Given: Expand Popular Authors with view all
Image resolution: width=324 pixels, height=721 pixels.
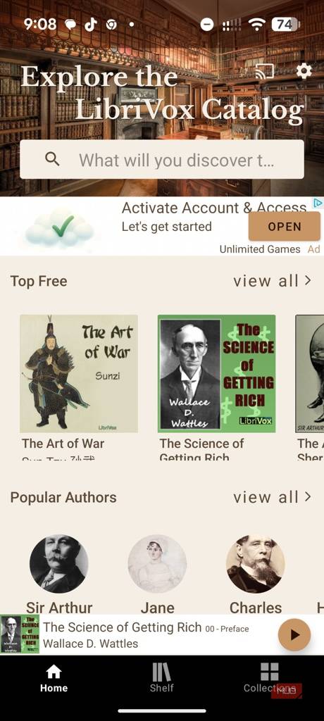Looking at the screenshot, I should coord(272,497).
